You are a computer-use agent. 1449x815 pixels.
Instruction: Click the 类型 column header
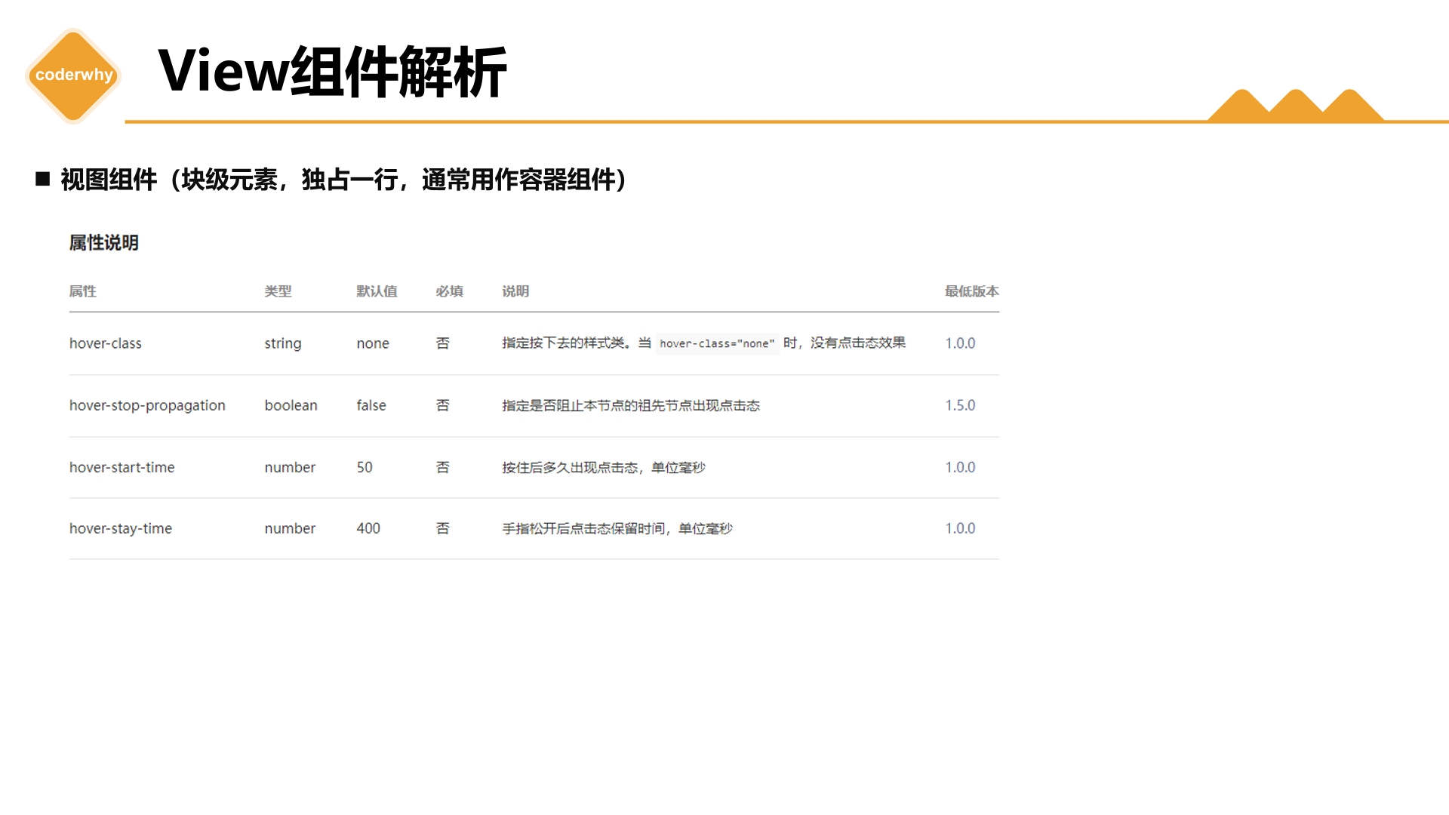point(278,291)
